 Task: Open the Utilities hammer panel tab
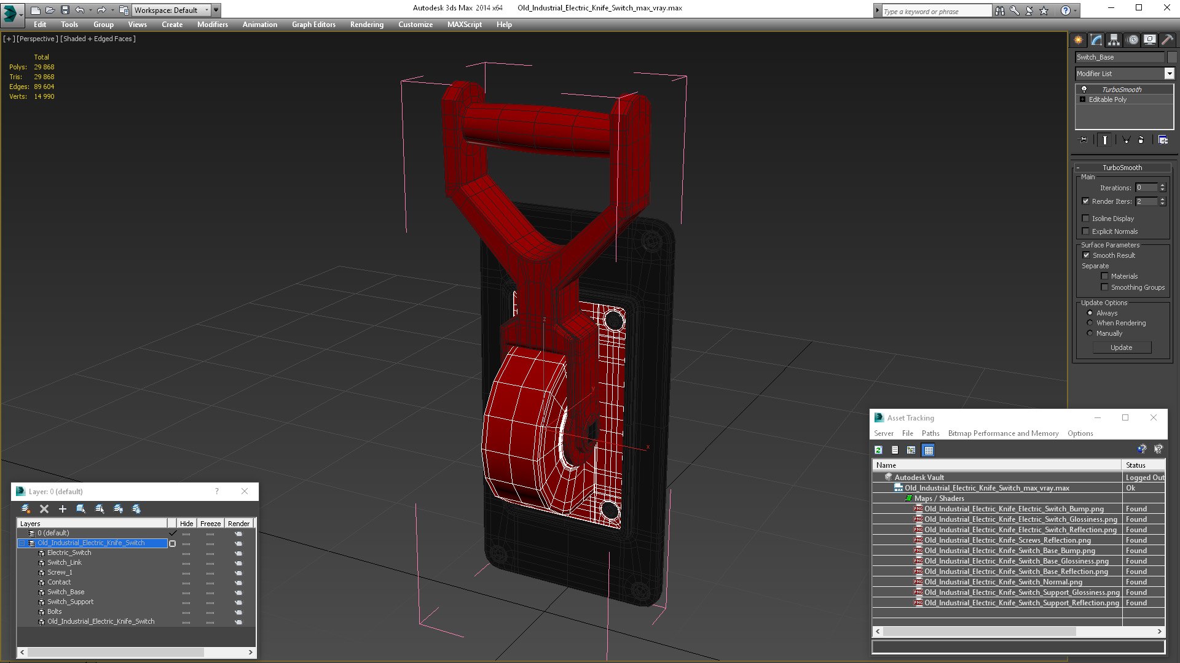(x=1167, y=40)
